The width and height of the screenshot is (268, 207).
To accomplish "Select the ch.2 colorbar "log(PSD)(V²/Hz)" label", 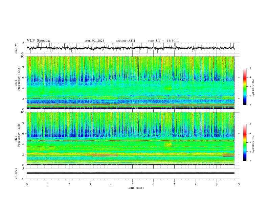I will coord(253,144).
